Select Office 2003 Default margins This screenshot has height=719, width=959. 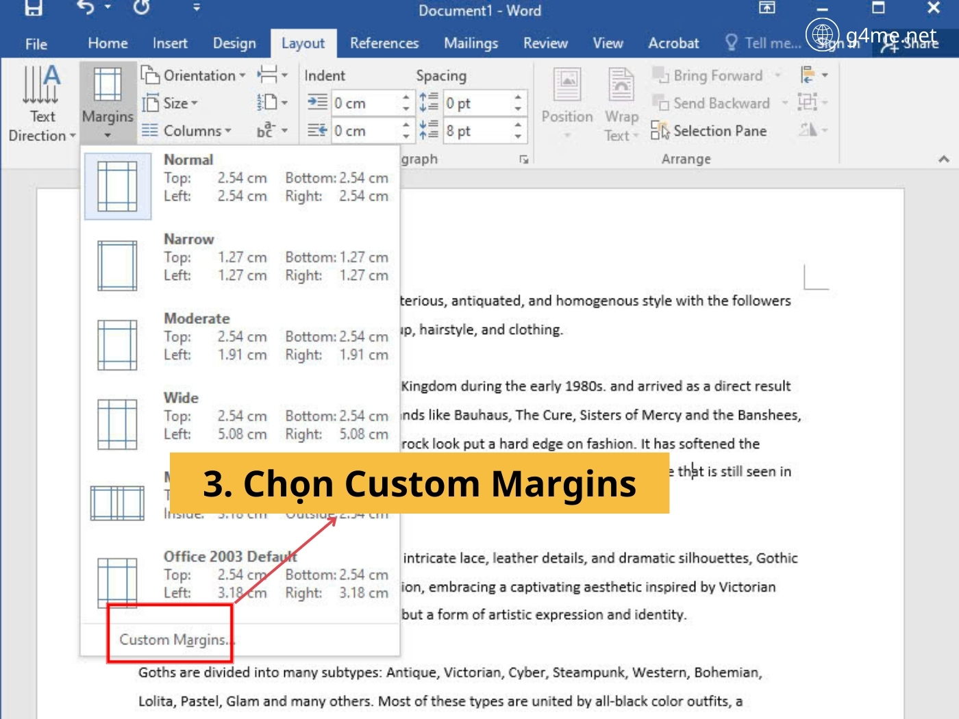pos(240,583)
